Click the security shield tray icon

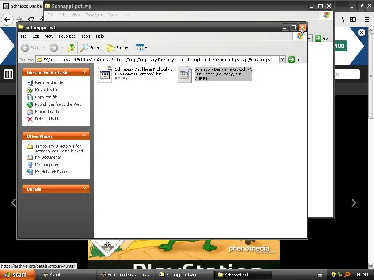[x=333, y=275]
